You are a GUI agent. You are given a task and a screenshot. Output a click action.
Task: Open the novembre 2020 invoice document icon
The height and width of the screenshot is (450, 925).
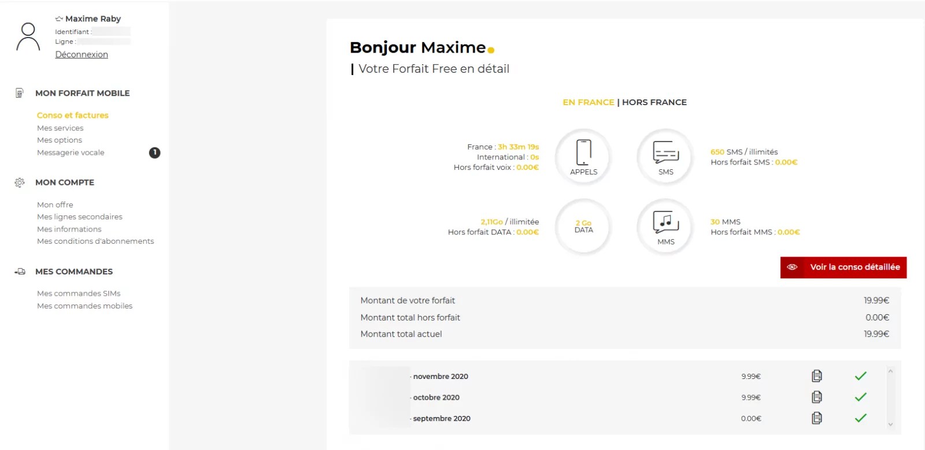tap(816, 375)
